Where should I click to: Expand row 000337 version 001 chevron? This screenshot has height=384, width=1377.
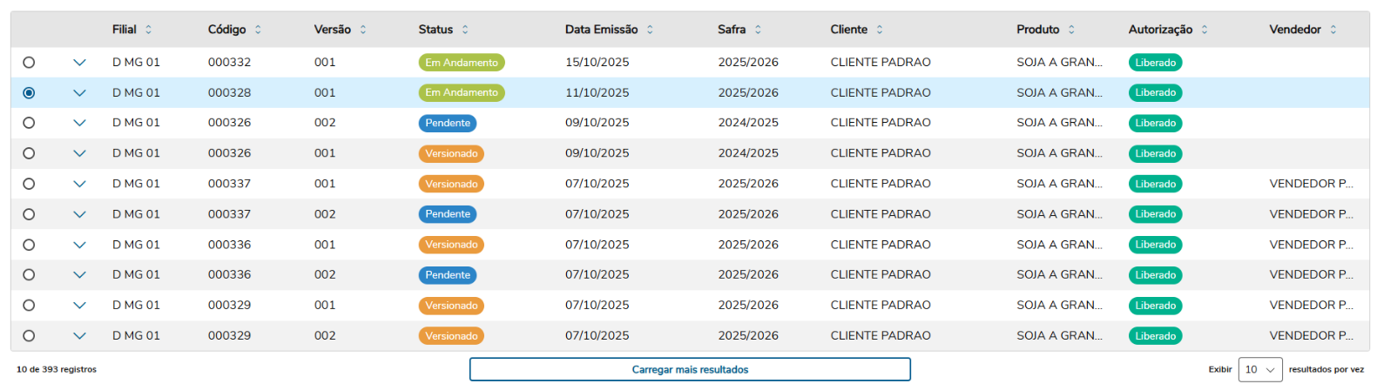click(x=79, y=184)
